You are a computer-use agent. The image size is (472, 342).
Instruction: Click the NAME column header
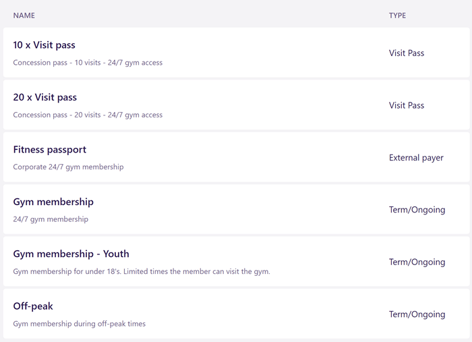click(x=24, y=16)
